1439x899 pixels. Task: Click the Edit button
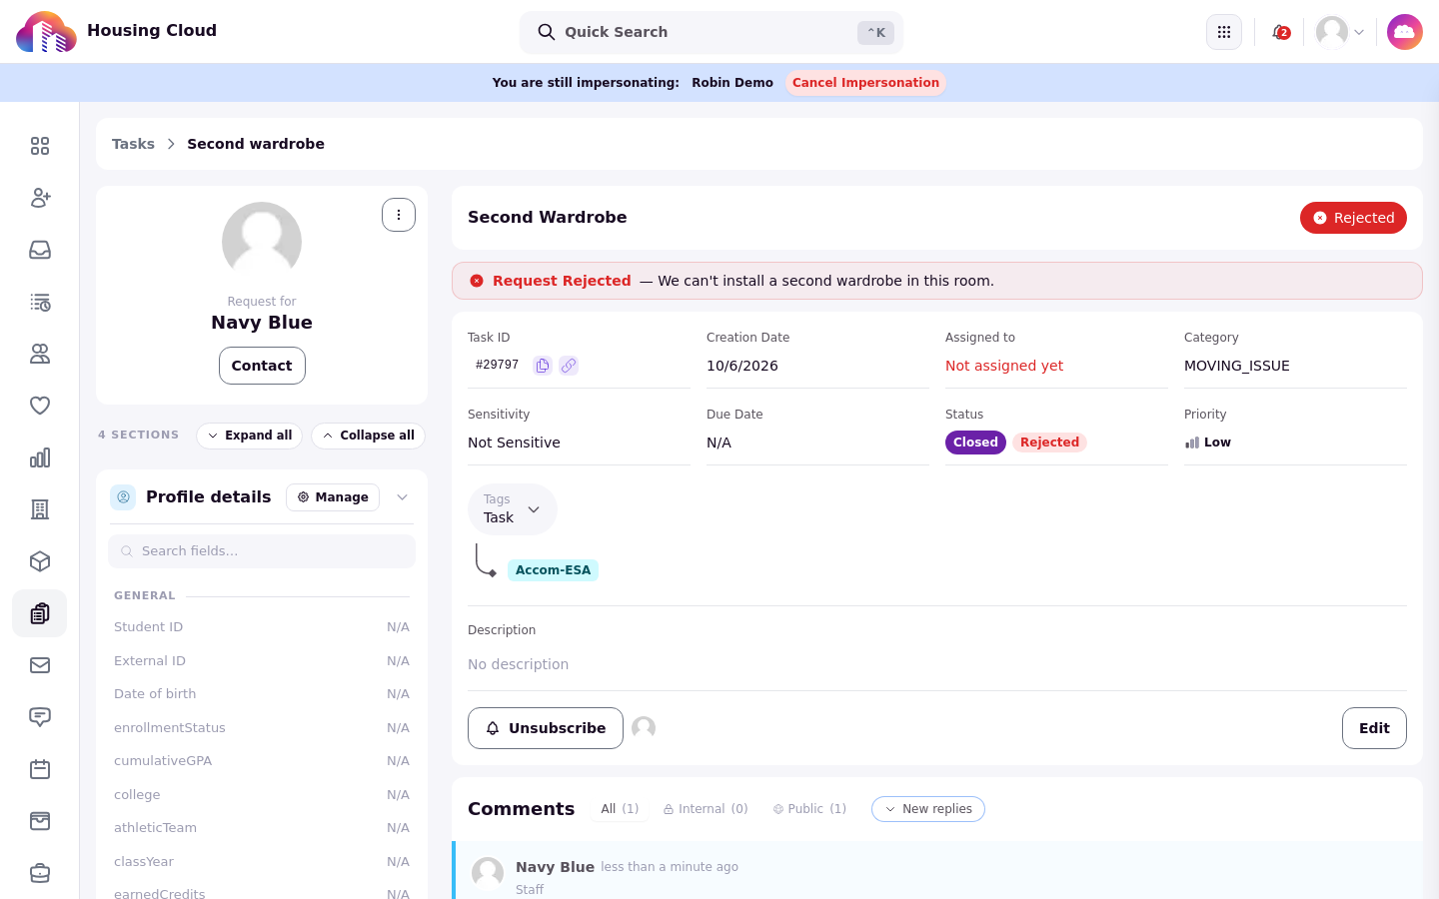(1374, 728)
